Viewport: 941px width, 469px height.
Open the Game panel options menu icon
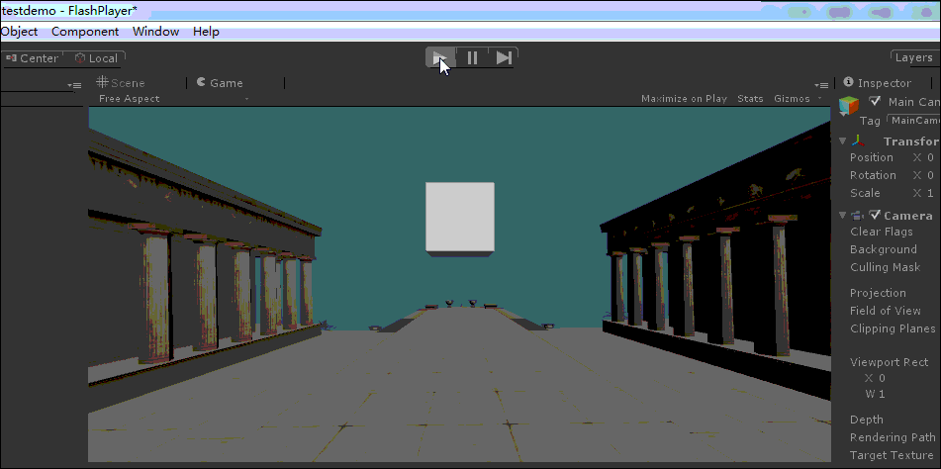pyautogui.click(x=821, y=84)
